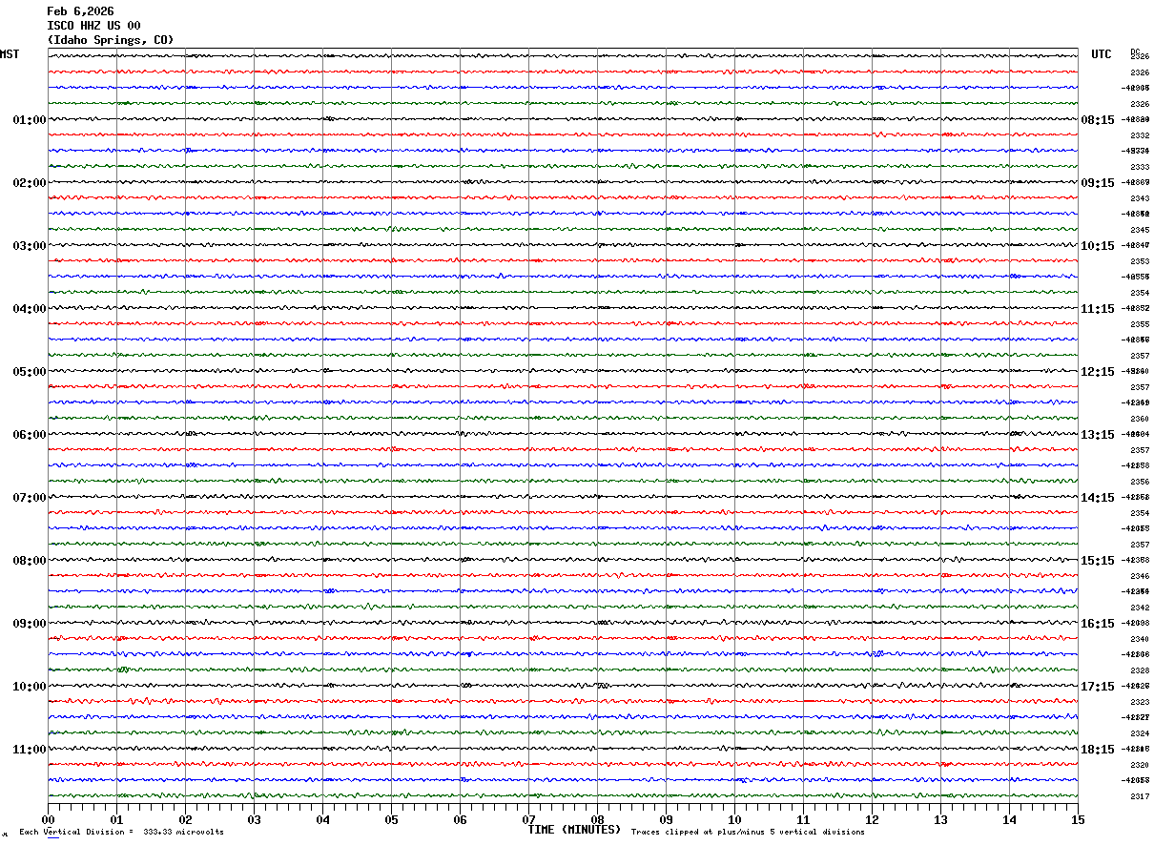The width and height of the screenshot is (1154, 845).
Task: Select the Feb 6,2026 date text
Action: 80,11
